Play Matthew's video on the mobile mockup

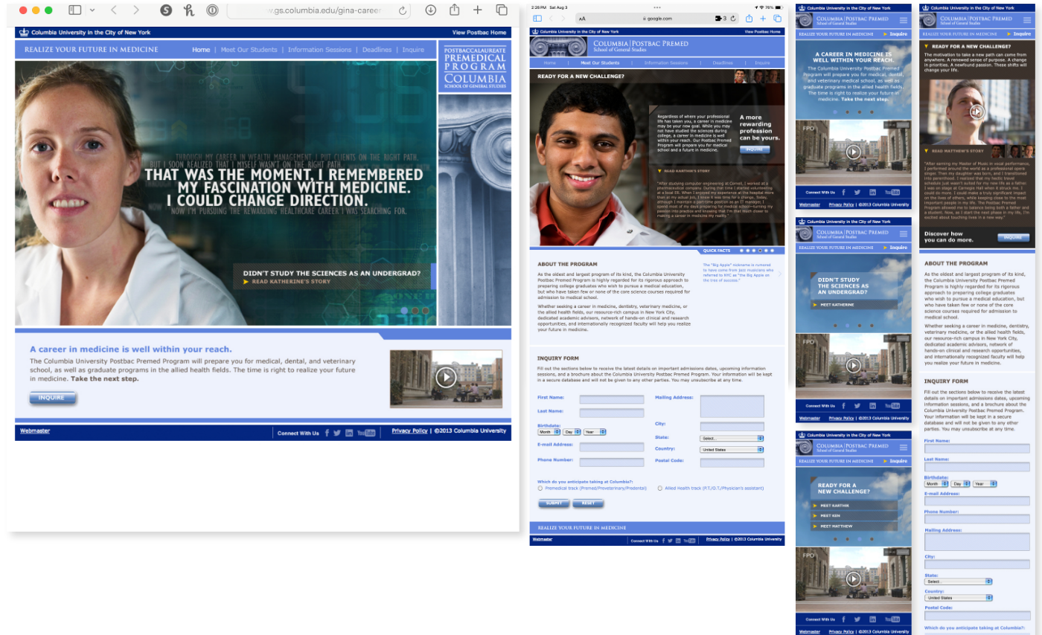coord(977,112)
